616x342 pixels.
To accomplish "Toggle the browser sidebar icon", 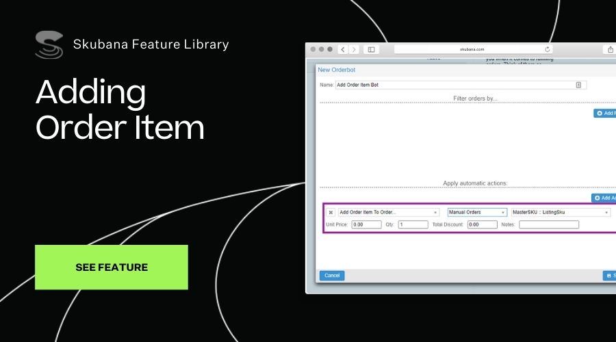I will click(x=371, y=49).
